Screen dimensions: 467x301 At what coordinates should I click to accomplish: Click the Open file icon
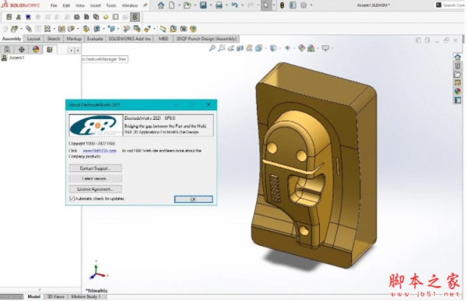coord(187,5)
